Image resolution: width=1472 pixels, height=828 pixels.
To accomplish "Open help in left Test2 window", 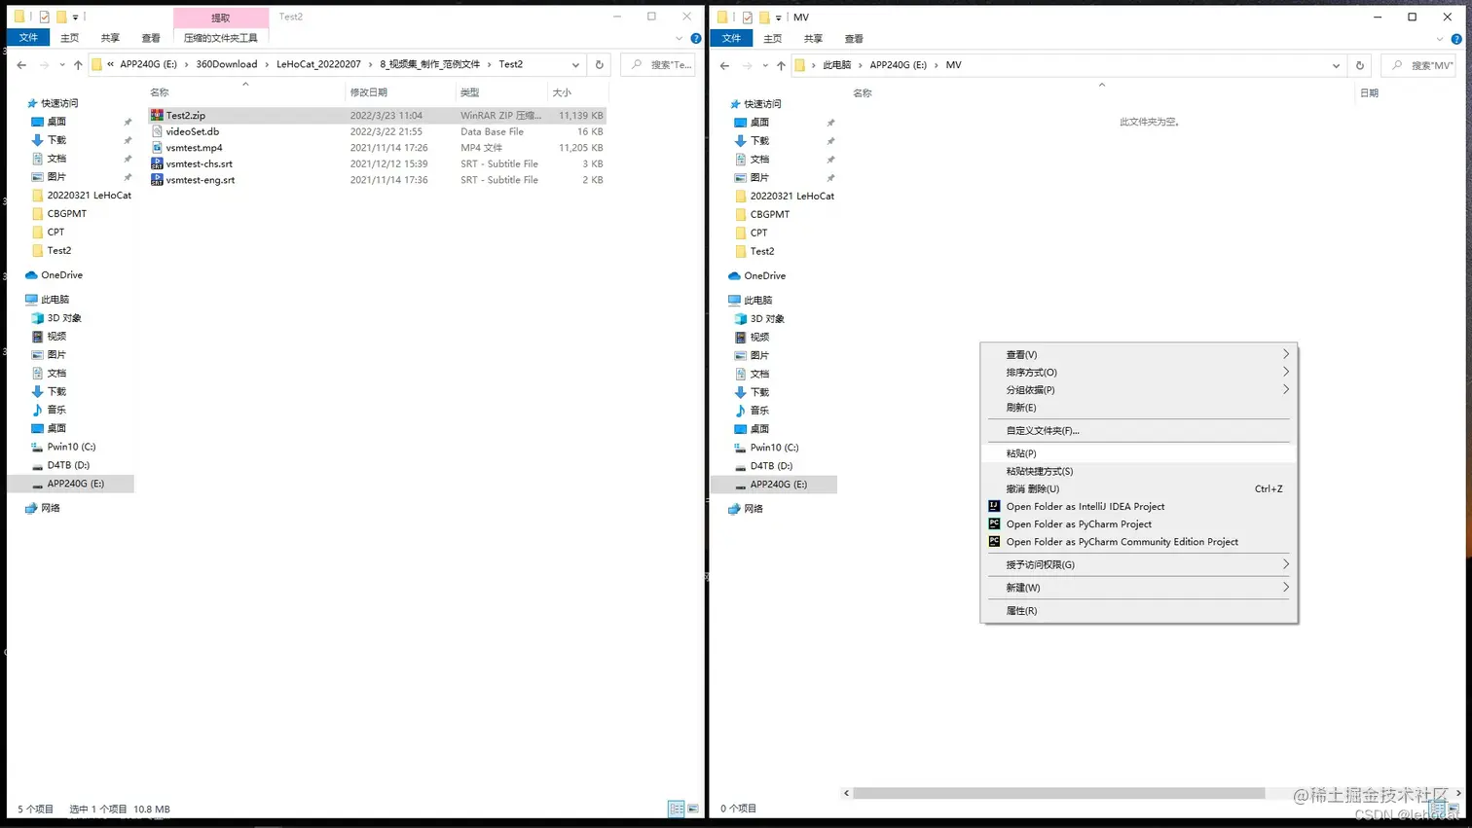I will (695, 39).
